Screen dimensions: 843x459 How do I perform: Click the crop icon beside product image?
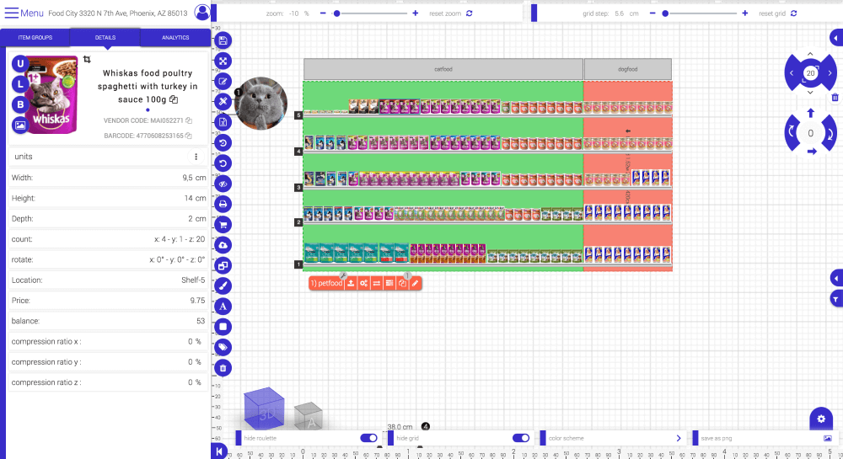(86, 60)
